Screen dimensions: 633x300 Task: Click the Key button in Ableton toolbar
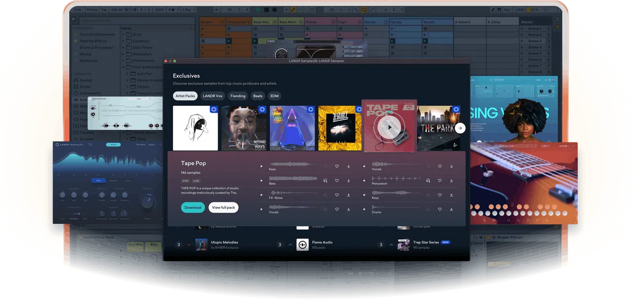[507, 9]
